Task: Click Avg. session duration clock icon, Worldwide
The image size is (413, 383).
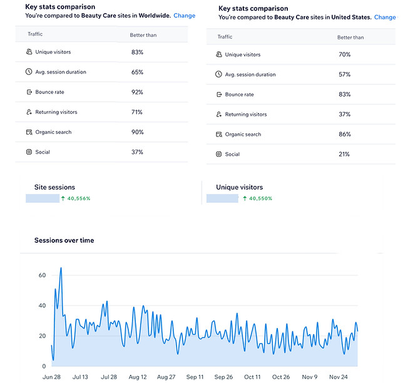Action: click(x=29, y=73)
